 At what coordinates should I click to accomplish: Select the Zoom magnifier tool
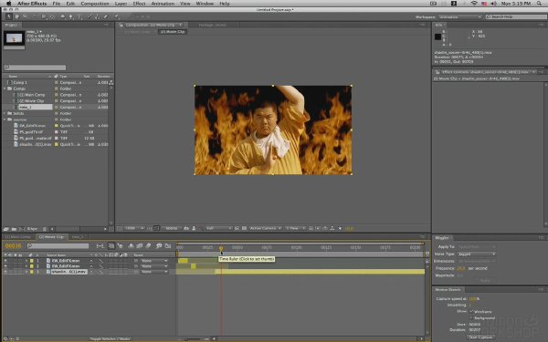[x=26, y=16]
